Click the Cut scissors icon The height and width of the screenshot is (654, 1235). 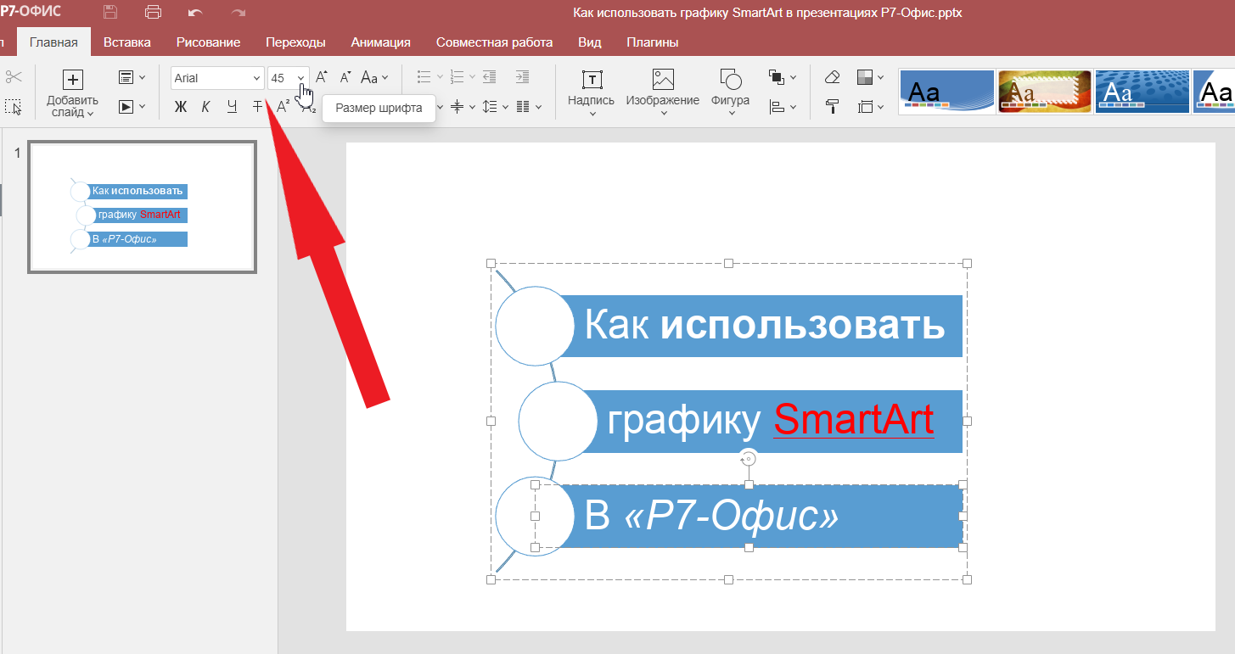pos(13,77)
